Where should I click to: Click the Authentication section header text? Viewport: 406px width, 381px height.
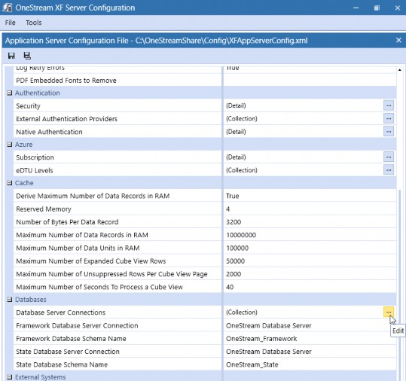tap(38, 93)
